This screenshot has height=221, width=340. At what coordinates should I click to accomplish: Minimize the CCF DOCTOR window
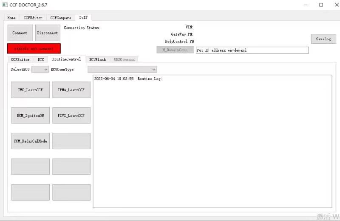click(x=306, y=5)
